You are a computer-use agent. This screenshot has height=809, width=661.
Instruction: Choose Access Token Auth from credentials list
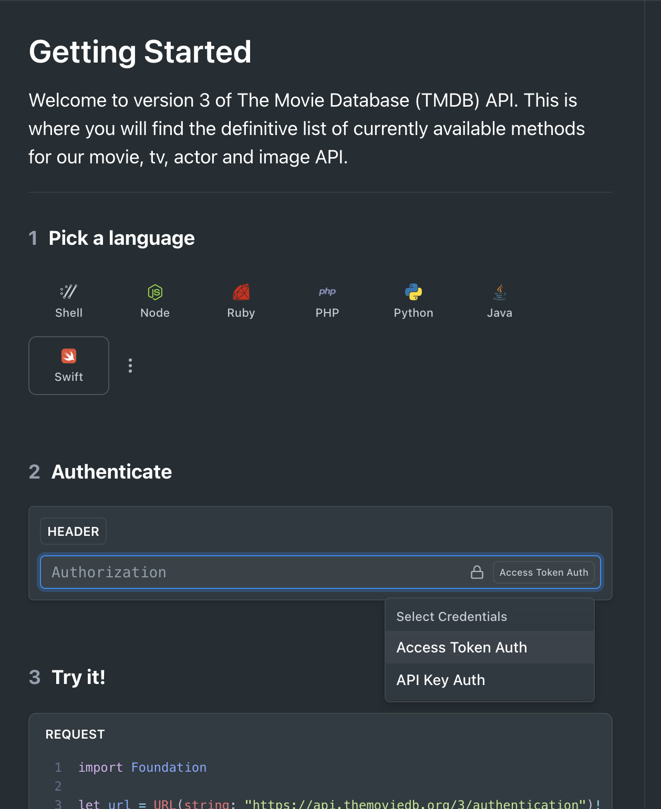point(490,647)
